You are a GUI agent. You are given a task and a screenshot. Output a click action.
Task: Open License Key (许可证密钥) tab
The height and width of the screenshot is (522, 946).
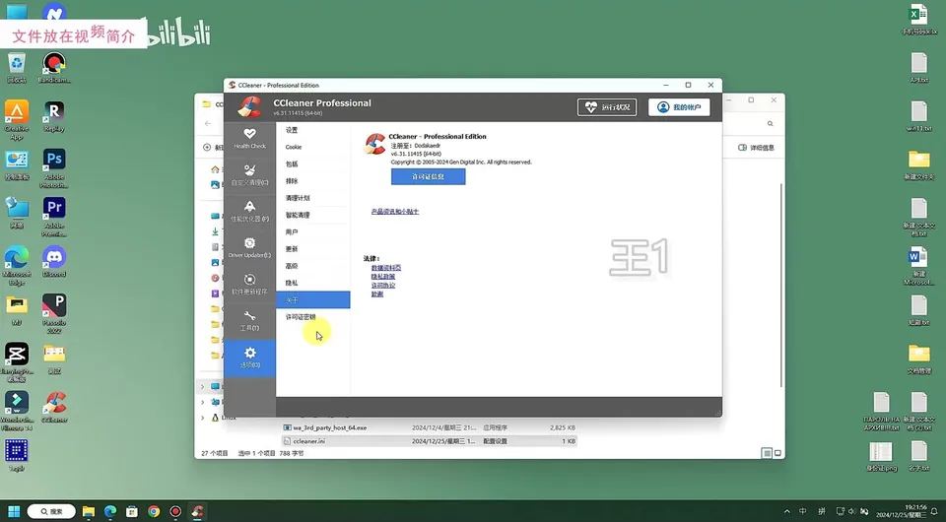[313, 316]
